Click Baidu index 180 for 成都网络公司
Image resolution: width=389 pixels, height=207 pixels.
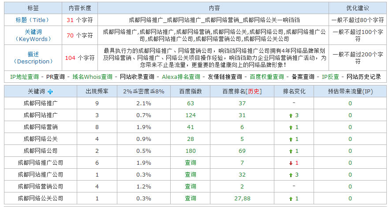pyautogui.click(x=191, y=151)
